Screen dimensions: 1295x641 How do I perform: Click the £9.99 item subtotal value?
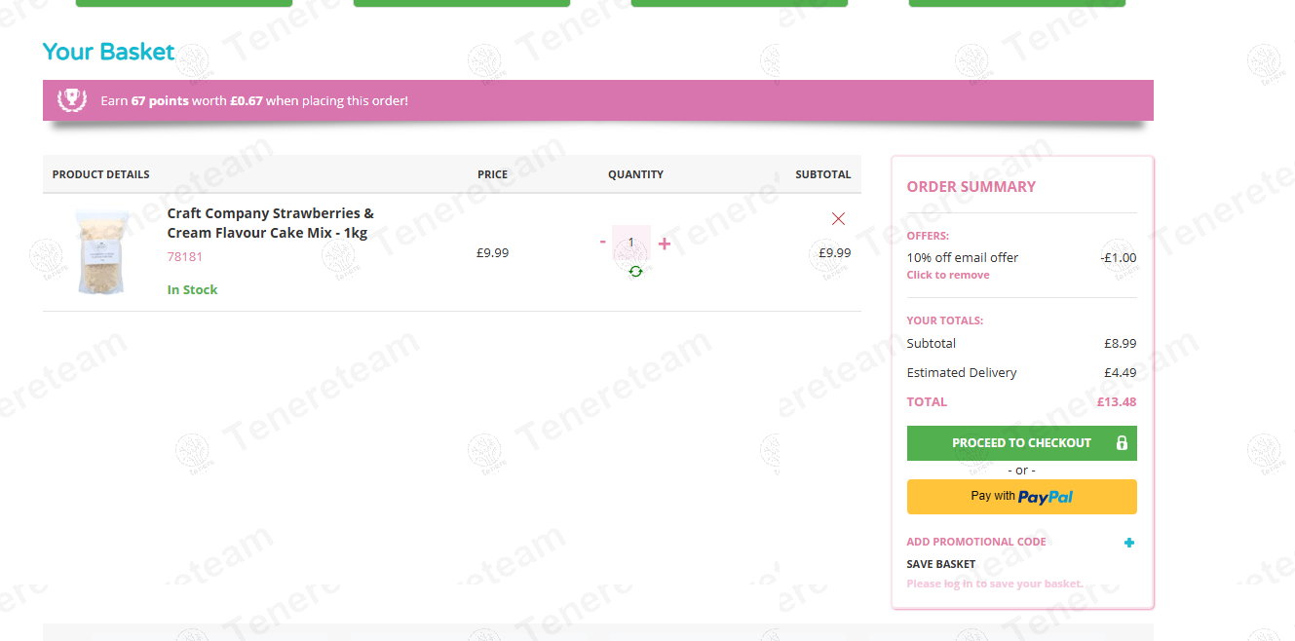835,252
